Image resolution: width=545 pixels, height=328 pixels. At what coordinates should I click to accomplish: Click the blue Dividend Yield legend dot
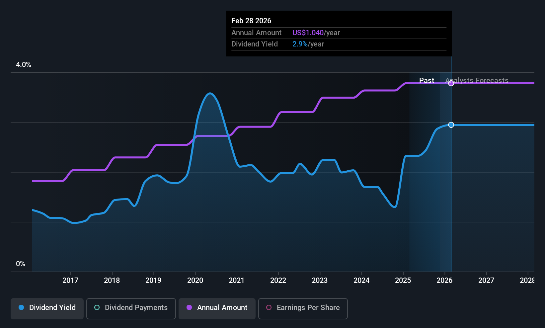click(x=21, y=308)
